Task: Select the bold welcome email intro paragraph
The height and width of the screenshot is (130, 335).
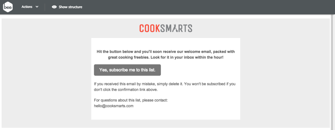Action: [166, 55]
